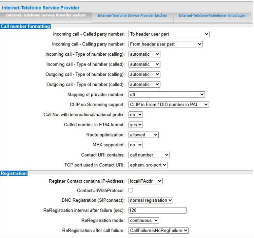254x238 pixels.
Task: Open MEX supported dropdown
Action: (x=136, y=145)
